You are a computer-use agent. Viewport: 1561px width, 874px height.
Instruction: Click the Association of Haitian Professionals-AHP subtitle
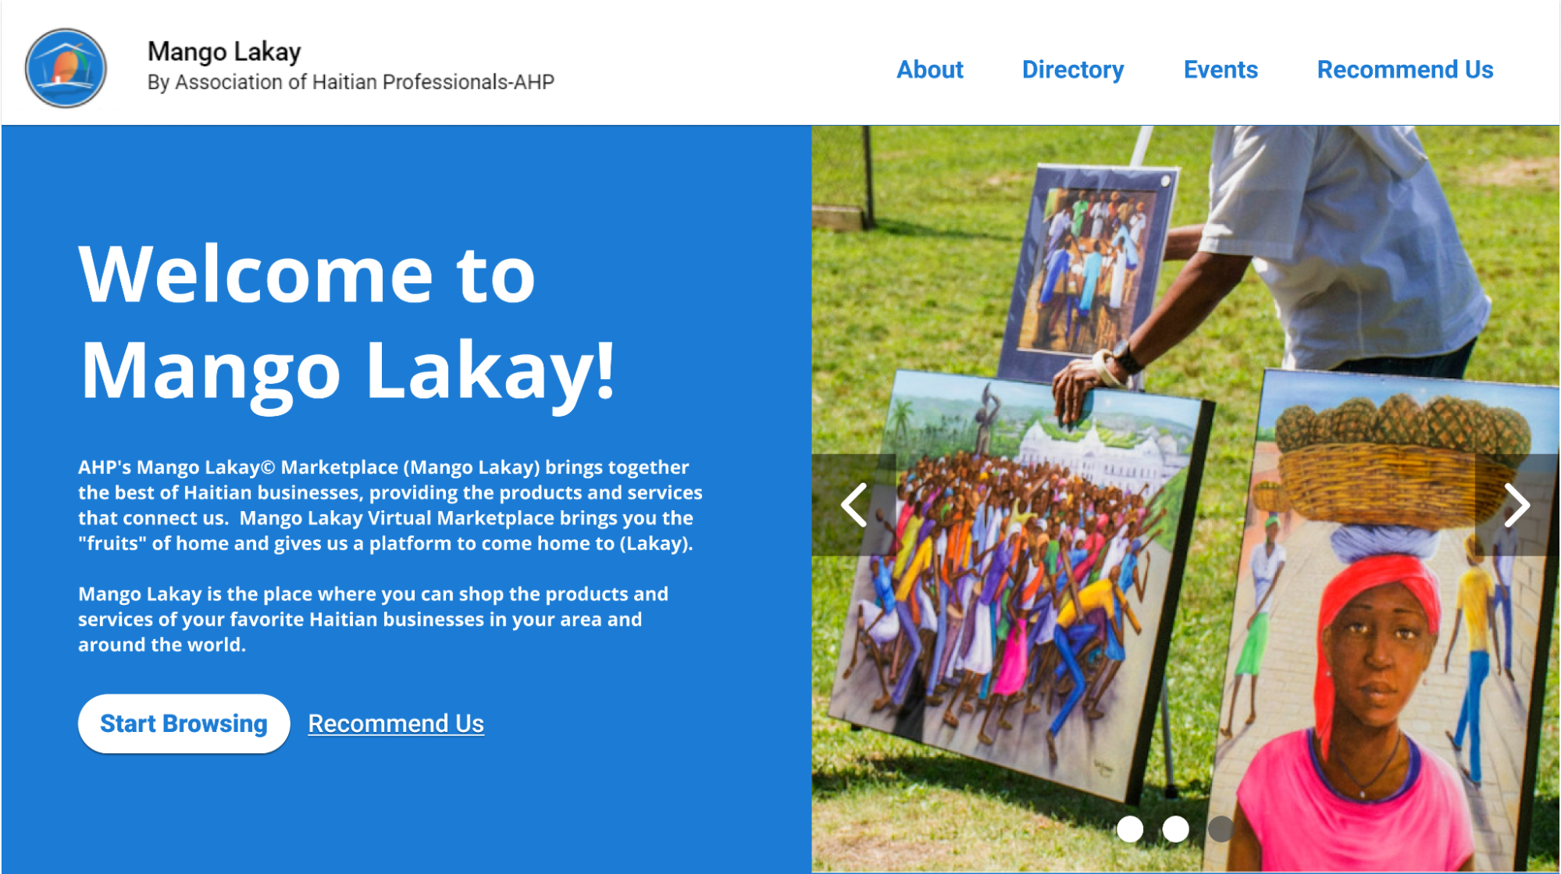click(351, 82)
